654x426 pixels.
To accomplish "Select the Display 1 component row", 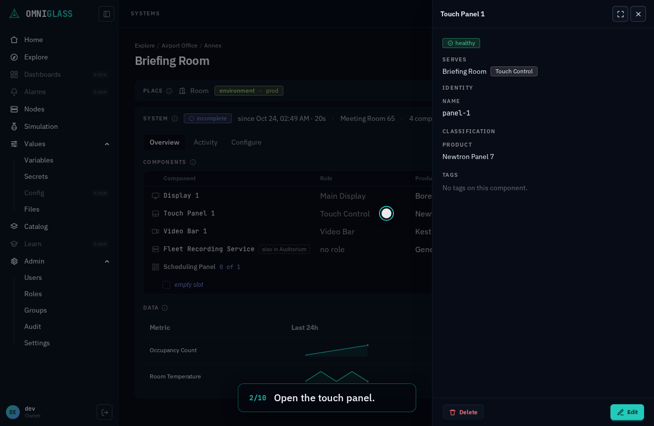I will (x=288, y=196).
